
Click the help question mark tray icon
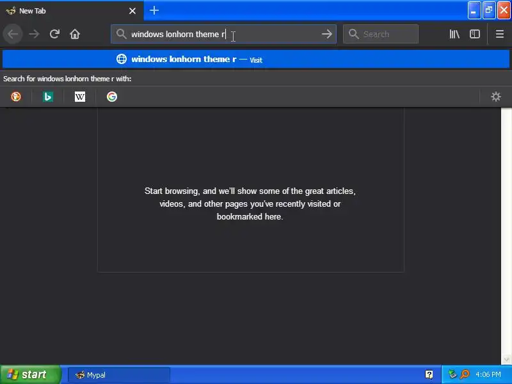point(429,374)
